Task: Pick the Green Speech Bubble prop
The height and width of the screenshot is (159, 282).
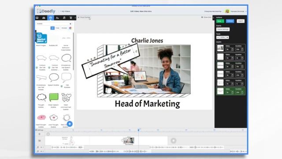Action: click(x=54, y=97)
